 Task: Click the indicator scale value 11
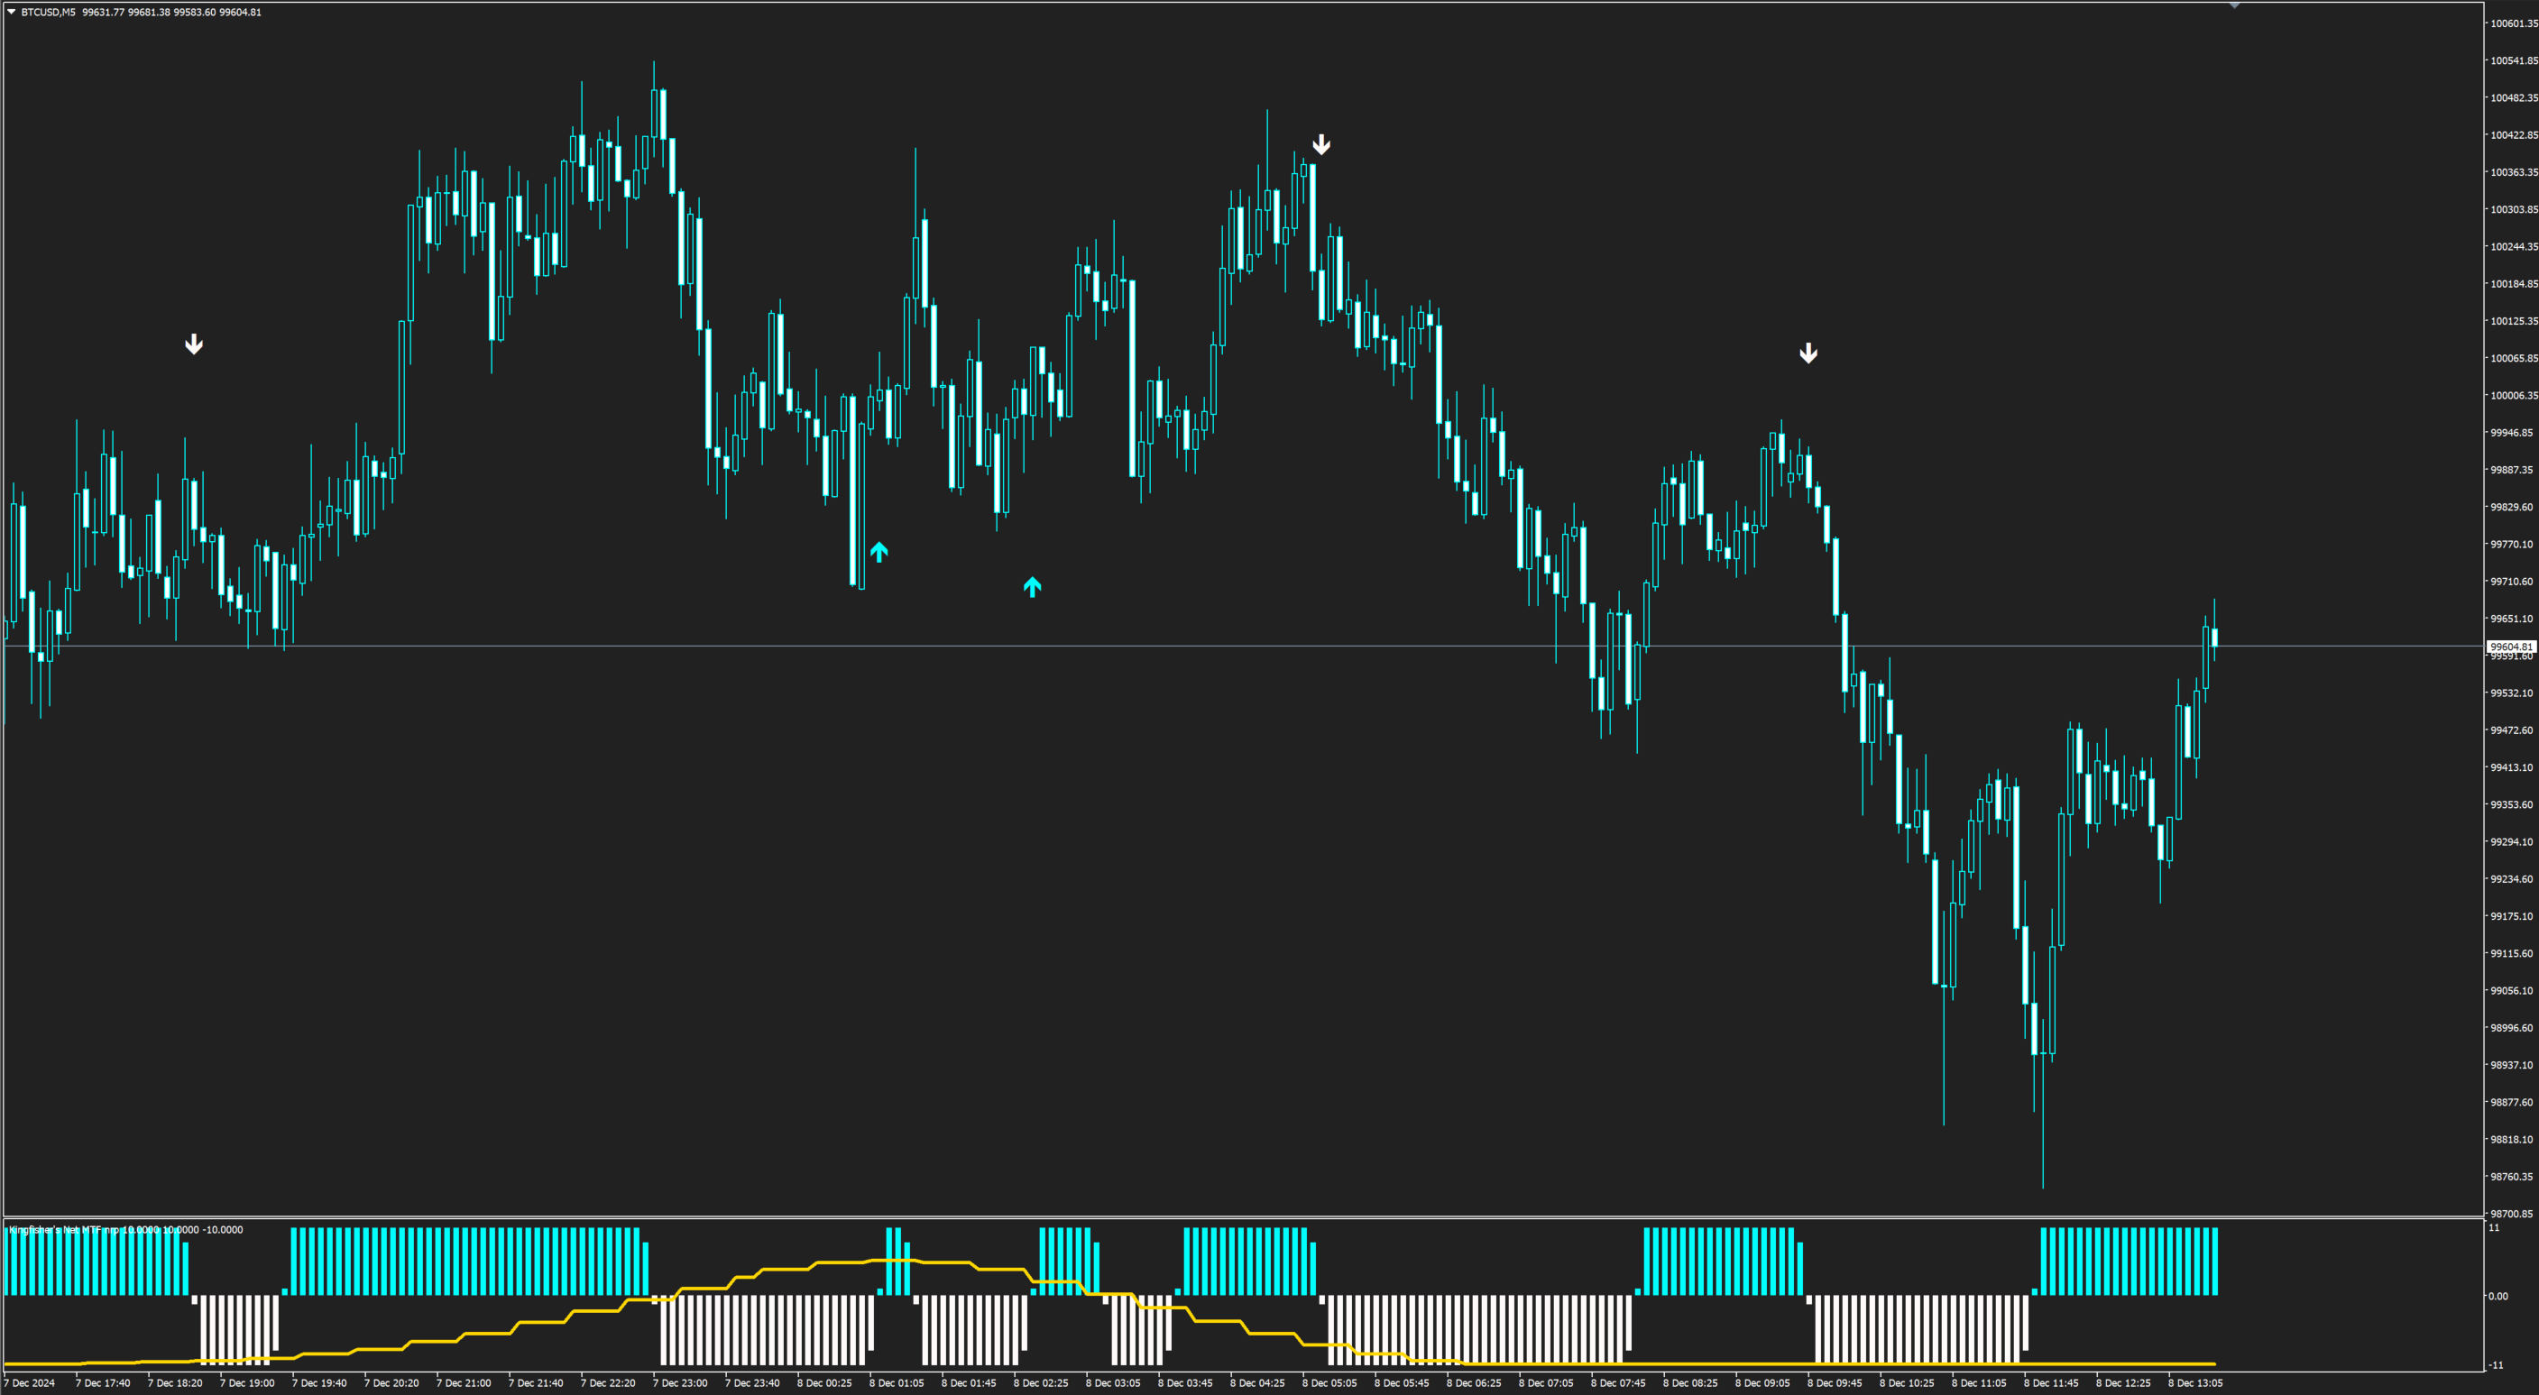2495,1228
